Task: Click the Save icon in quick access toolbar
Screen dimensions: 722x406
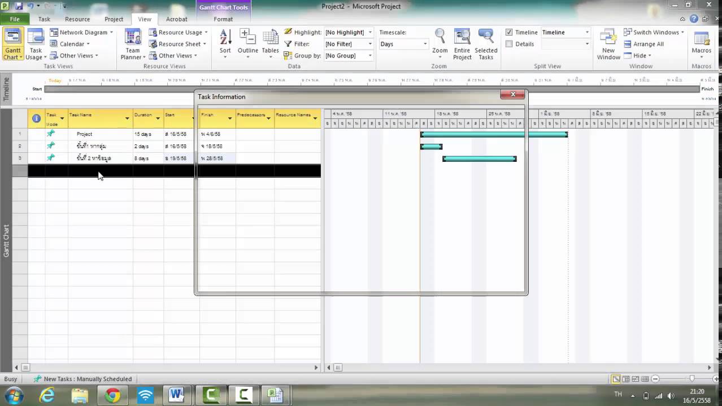Action: pyautogui.click(x=19, y=6)
